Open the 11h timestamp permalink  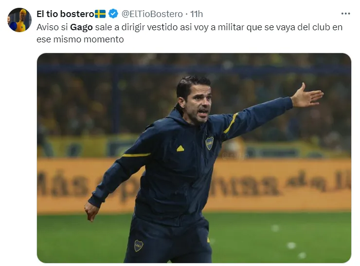click(197, 14)
